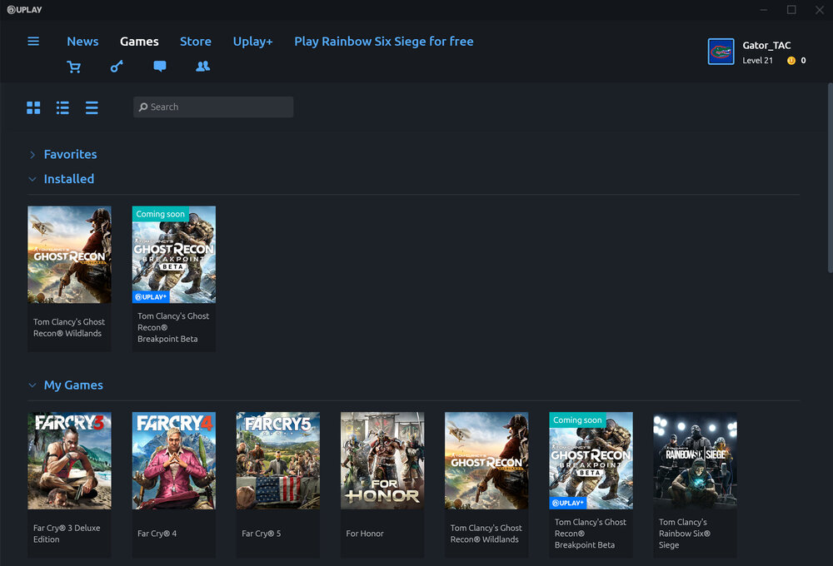833x566 pixels.
Task: Open installed Ghost Recon Wildlands cover
Action: coord(70,255)
